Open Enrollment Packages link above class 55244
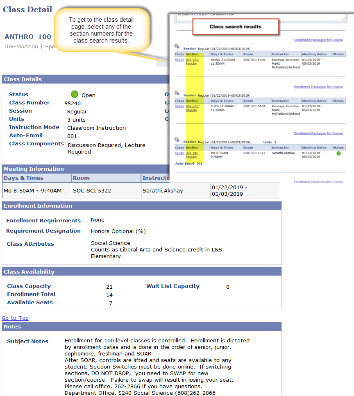The width and height of the screenshot is (354, 396). tap(318, 40)
